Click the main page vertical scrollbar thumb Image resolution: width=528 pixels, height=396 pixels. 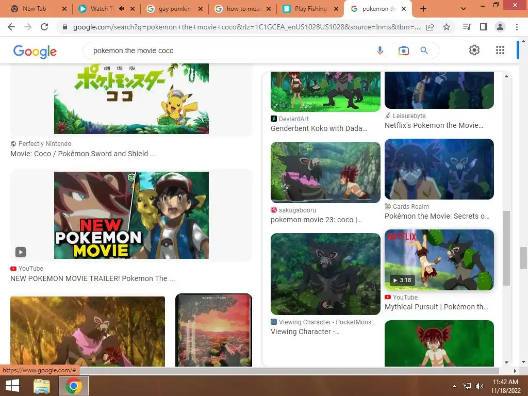(x=523, y=258)
